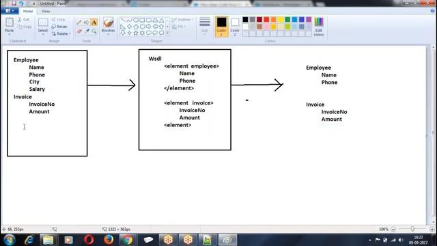The width and height of the screenshot is (437, 246).
Task: Click the Save icon in title bar
Action: tap(14, 3)
